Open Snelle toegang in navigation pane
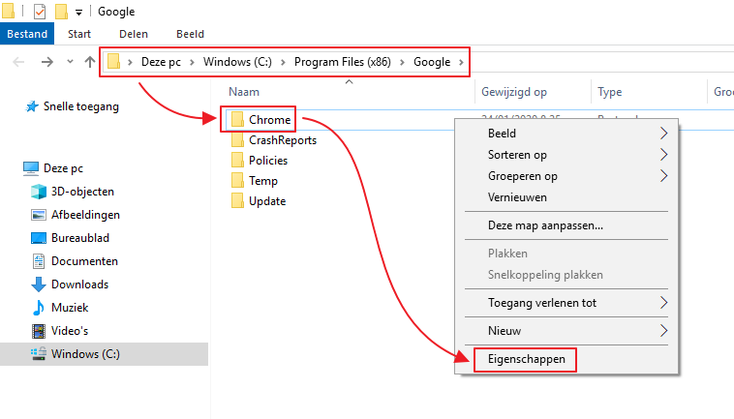Screen dimensions: 734x419 click(81, 106)
